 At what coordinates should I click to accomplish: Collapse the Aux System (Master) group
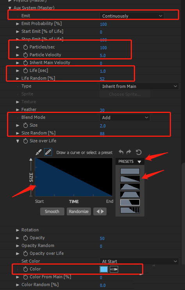(x=10, y=8)
